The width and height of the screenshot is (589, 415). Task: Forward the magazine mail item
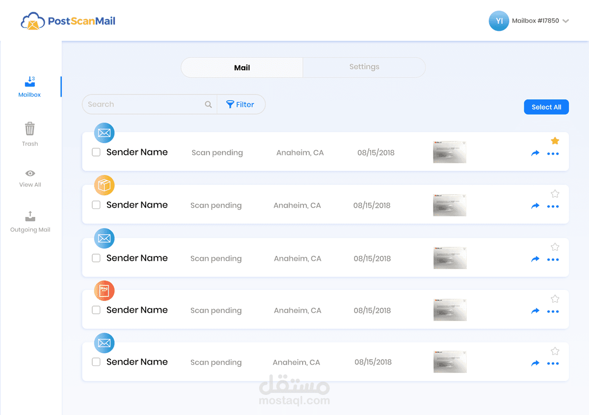[535, 311]
